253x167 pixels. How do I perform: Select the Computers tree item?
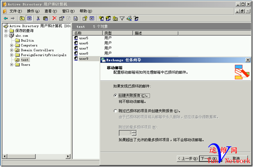29,45
